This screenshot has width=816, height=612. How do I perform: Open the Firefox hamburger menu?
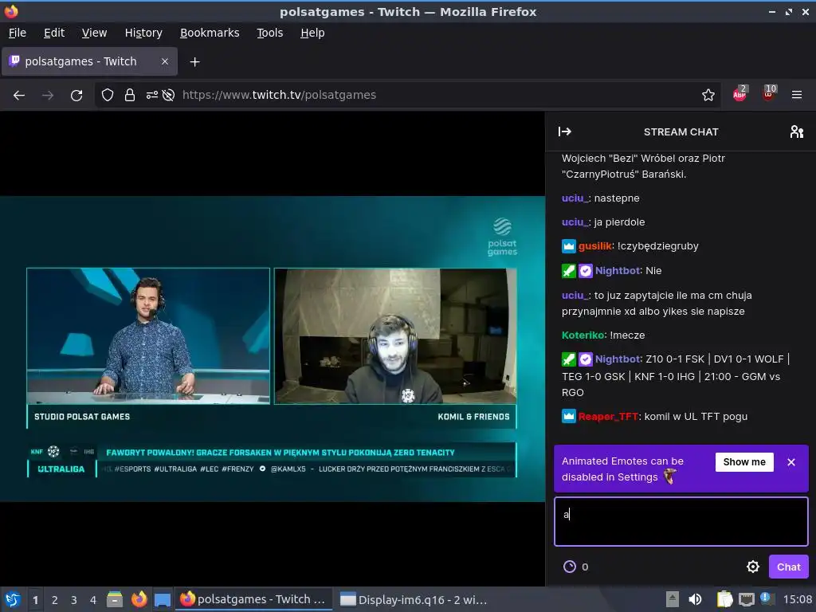[796, 95]
